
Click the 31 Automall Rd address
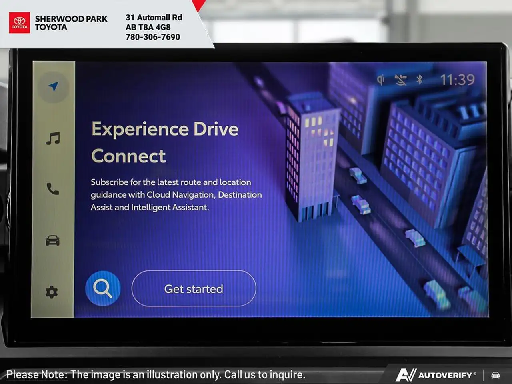[154, 18]
